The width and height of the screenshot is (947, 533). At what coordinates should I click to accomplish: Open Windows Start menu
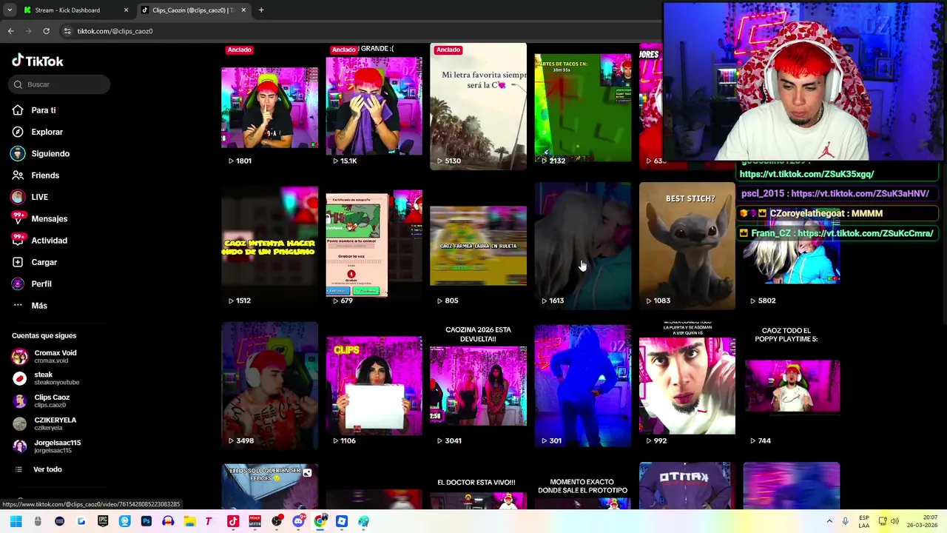tap(16, 521)
